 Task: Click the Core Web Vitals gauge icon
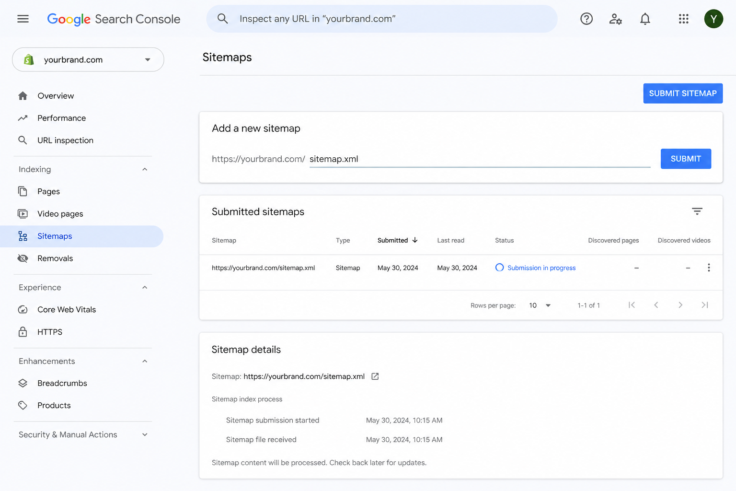coord(23,309)
